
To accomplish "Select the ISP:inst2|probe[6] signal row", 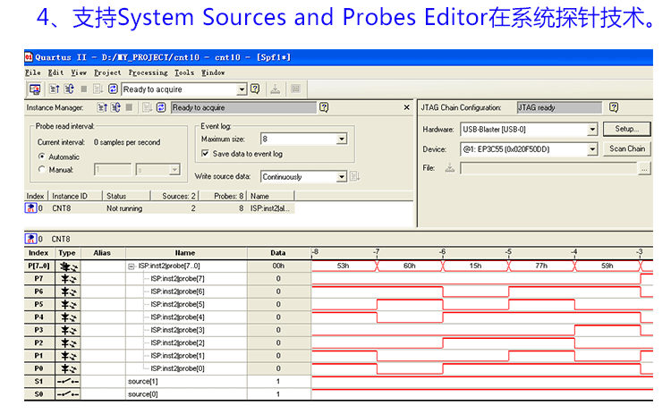I will tap(178, 291).
